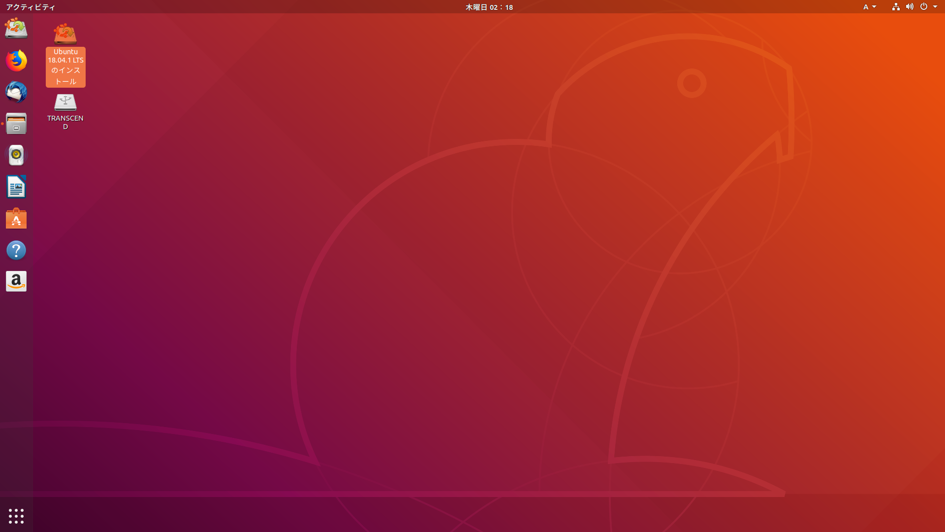Expand the system menu arrow
The height and width of the screenshot is (532, 945).
coord(935,7)
